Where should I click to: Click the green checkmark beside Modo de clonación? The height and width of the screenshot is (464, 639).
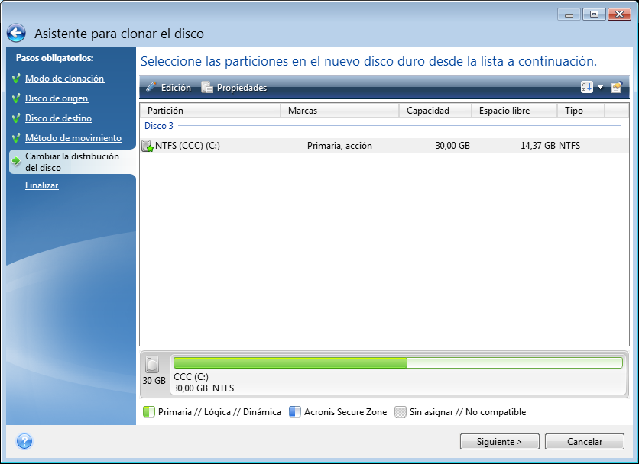(16, 79)
